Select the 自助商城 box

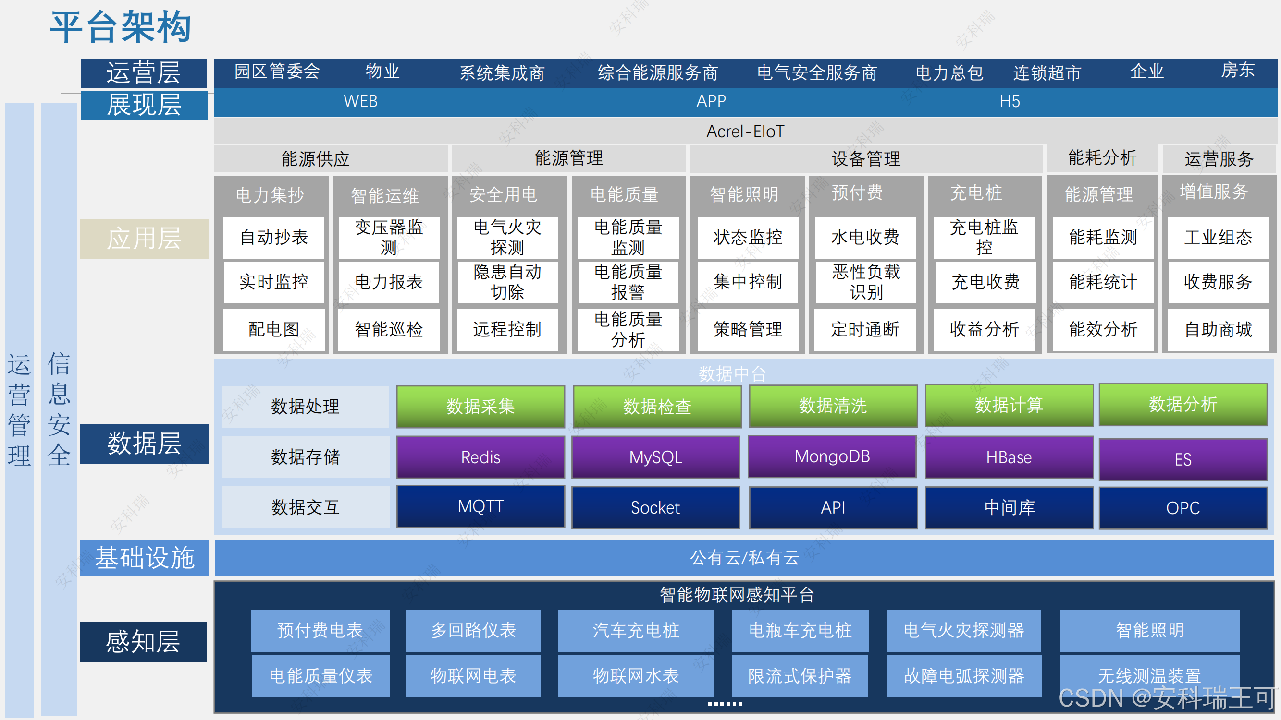(x=1218, y=329)
